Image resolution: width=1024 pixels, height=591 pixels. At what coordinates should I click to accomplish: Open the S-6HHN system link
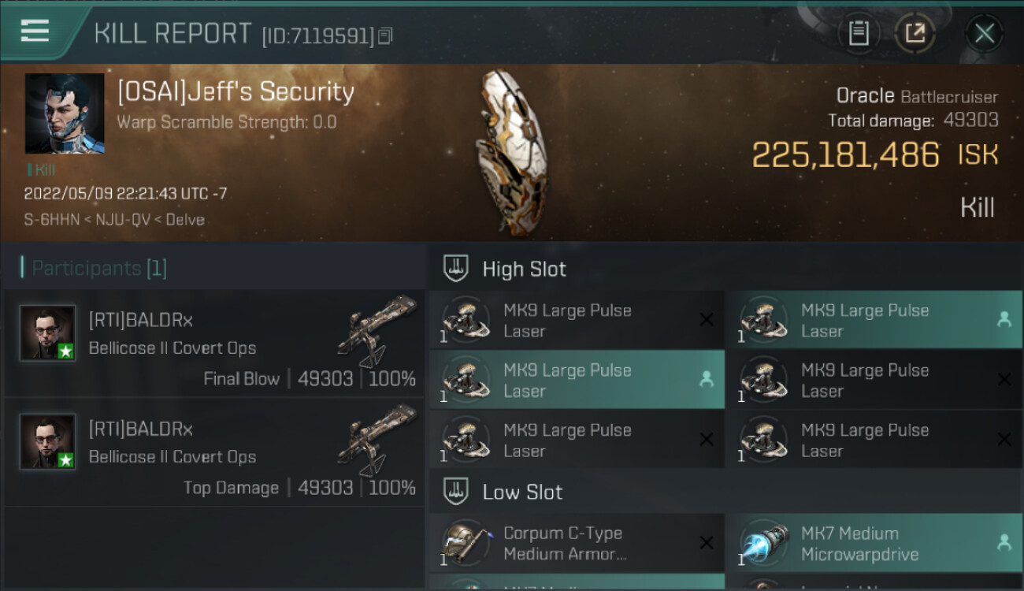coord(52,220)
